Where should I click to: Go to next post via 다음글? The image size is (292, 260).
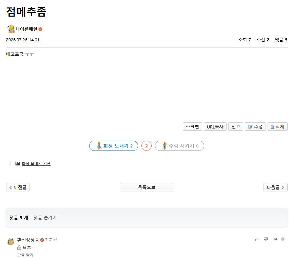275,187
